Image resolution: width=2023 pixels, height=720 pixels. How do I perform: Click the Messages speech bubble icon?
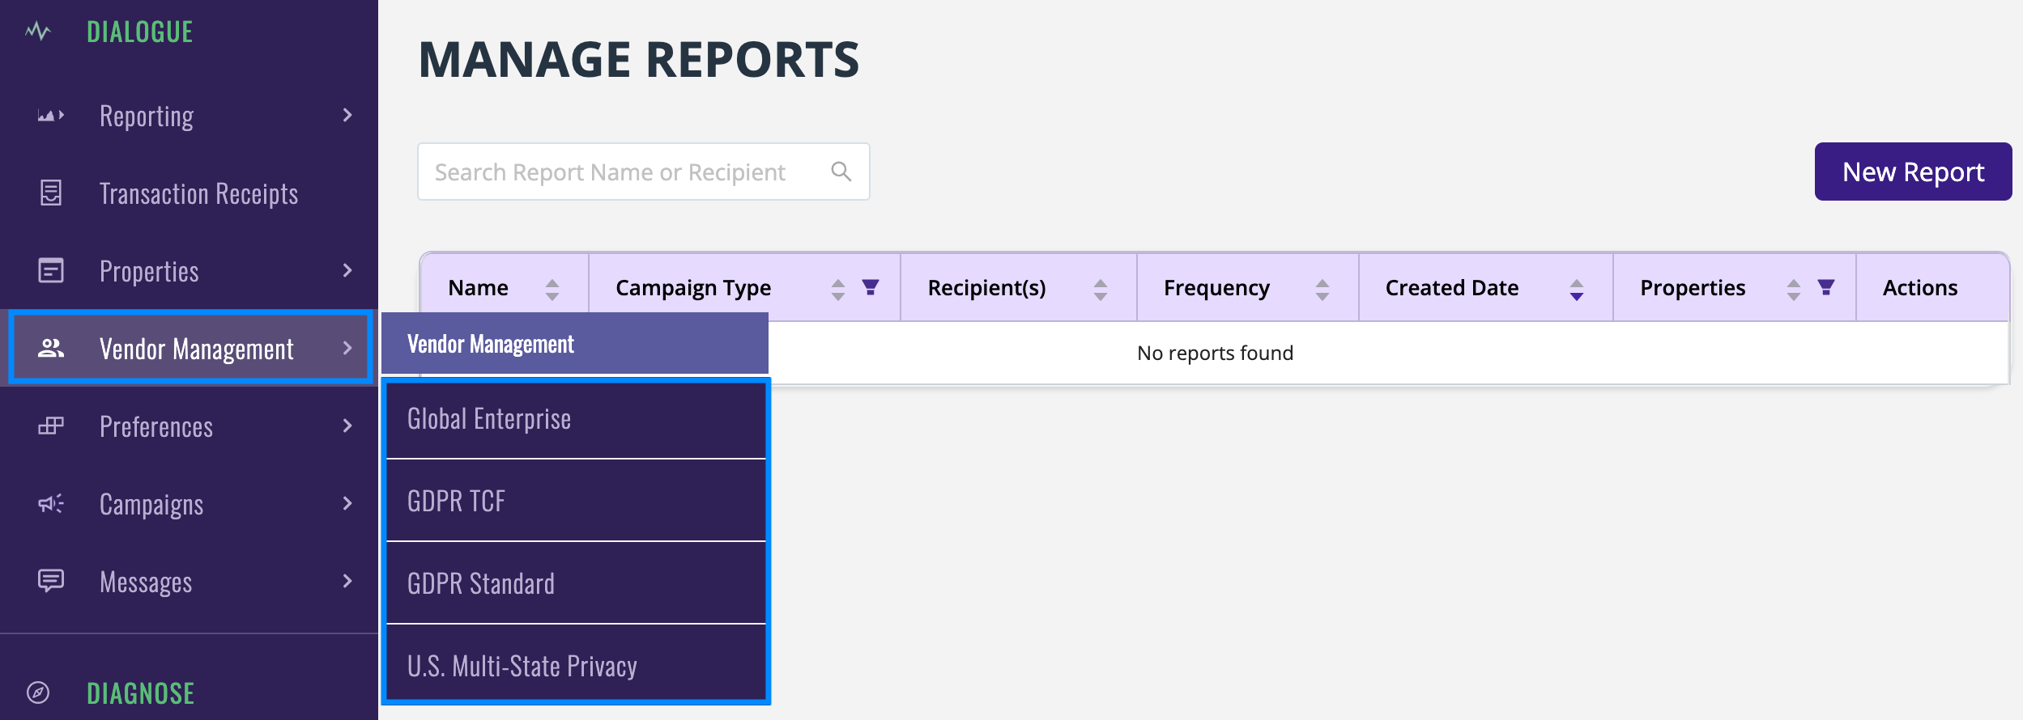51,581
